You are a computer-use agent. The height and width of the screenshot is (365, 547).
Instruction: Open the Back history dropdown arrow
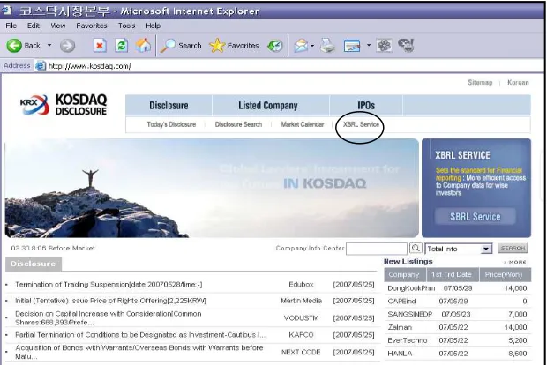(49, 45)
